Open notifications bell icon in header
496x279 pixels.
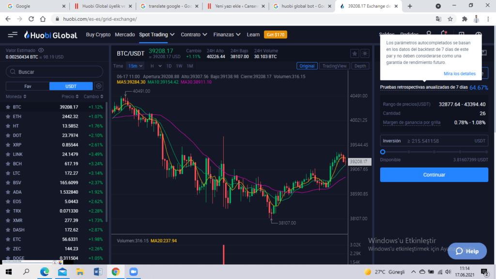click(x=444, y=33)
